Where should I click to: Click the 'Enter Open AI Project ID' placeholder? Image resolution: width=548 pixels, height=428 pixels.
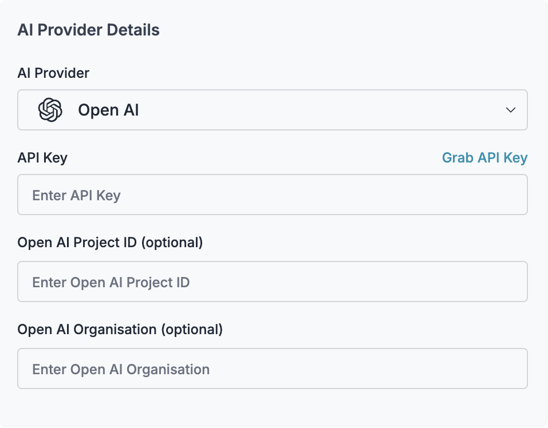[x=111, y=282]
